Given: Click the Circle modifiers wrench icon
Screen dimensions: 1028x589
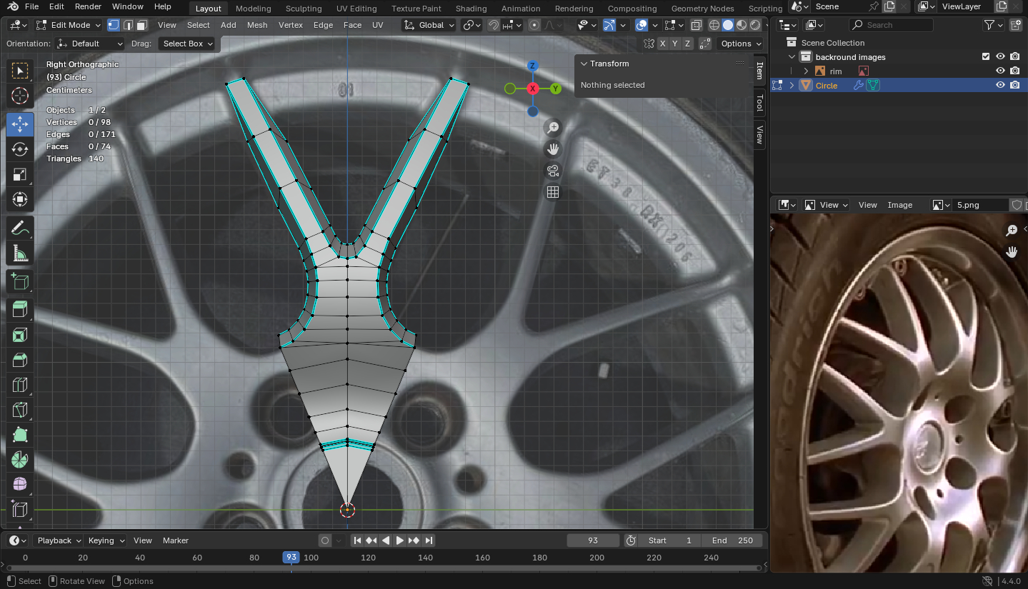Looking at the screenshot, I should [858, 86].
